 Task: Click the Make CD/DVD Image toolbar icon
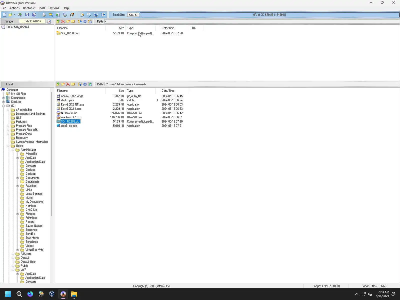(44, 15)
